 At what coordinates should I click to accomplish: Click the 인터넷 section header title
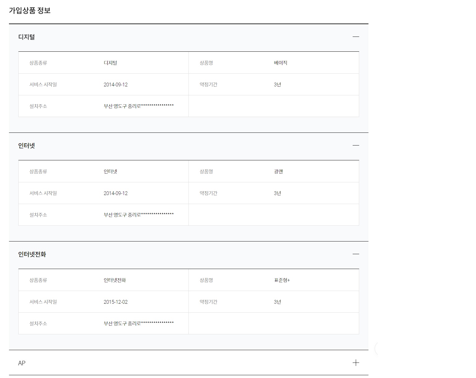click(x=27, y=146)
